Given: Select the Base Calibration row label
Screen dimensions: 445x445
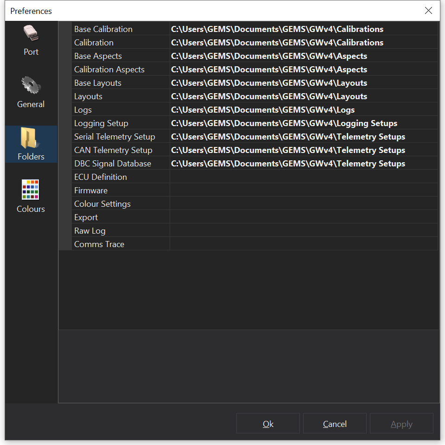Looking at the screenshot, I should pyautogui.click(x=103, y=29).
